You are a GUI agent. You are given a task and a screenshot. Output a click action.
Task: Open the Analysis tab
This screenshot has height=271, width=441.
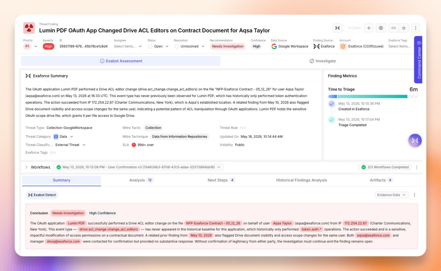pos(141,180)
